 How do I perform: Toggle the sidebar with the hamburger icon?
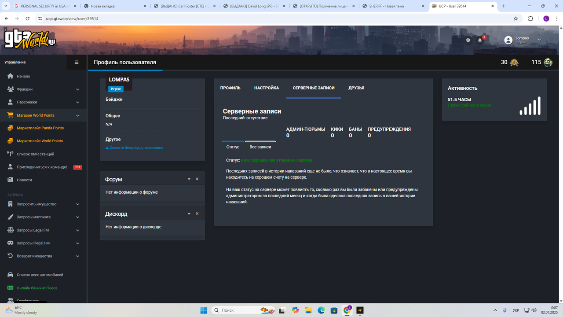click(77, 63)
